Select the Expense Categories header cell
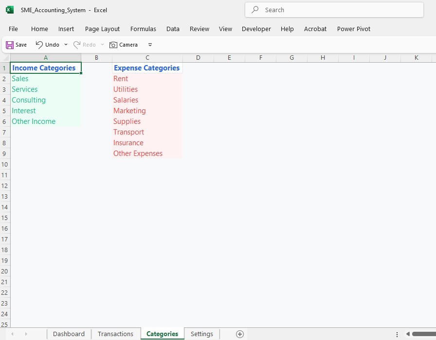 click(x=147, y=68)
